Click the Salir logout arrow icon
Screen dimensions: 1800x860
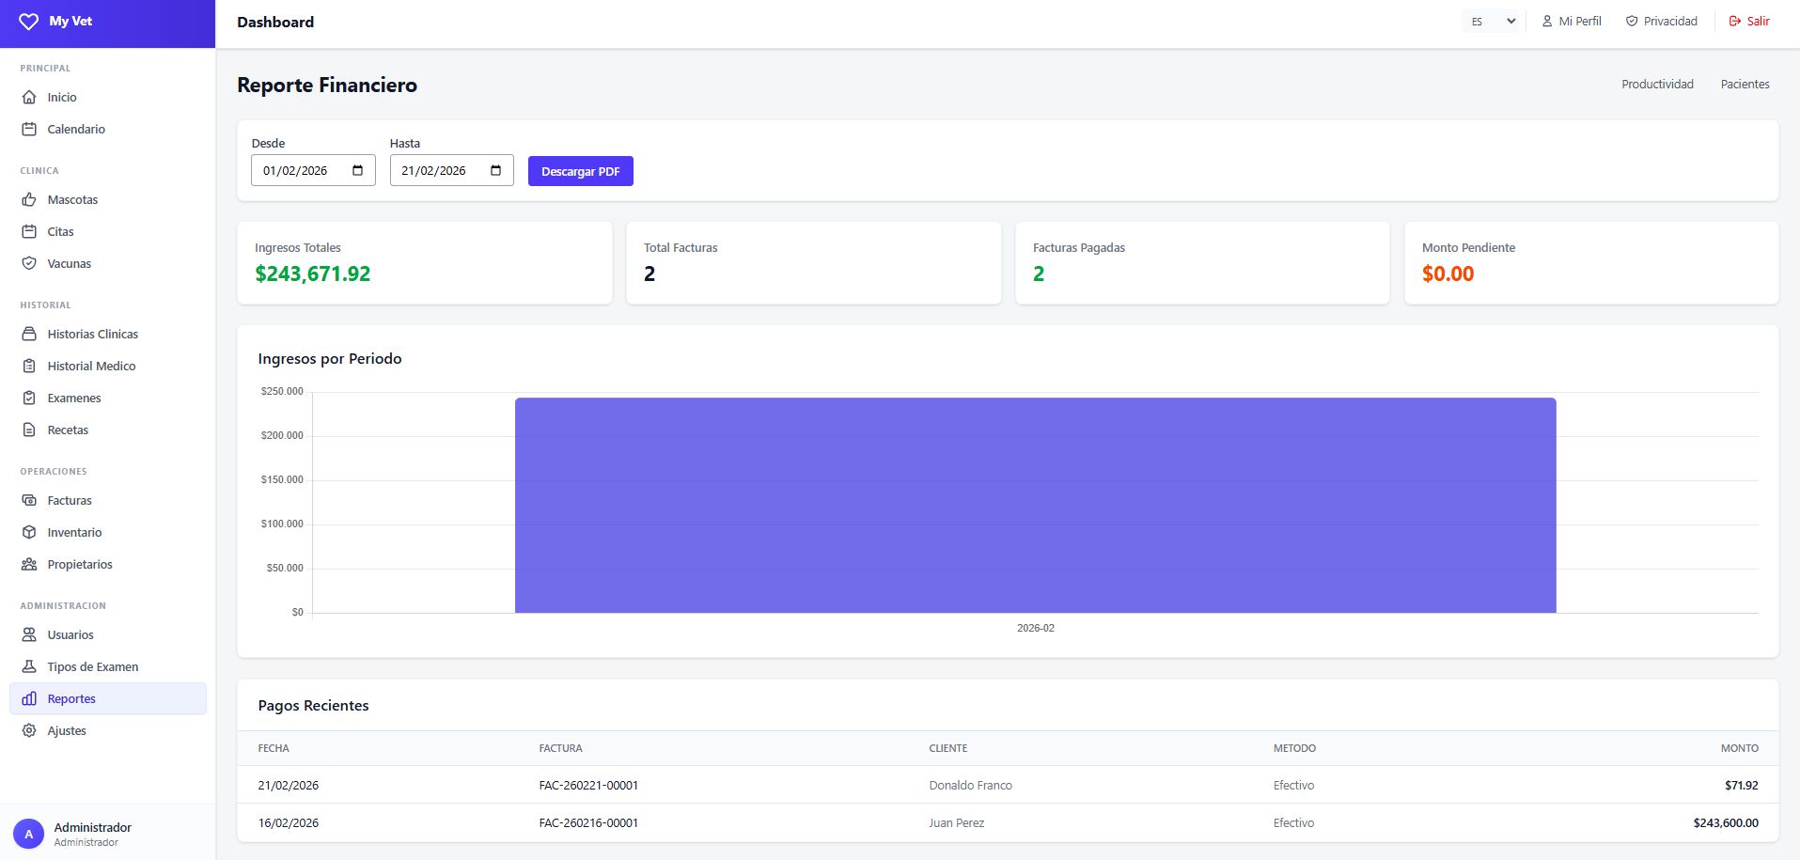(x=1735, y=21)
